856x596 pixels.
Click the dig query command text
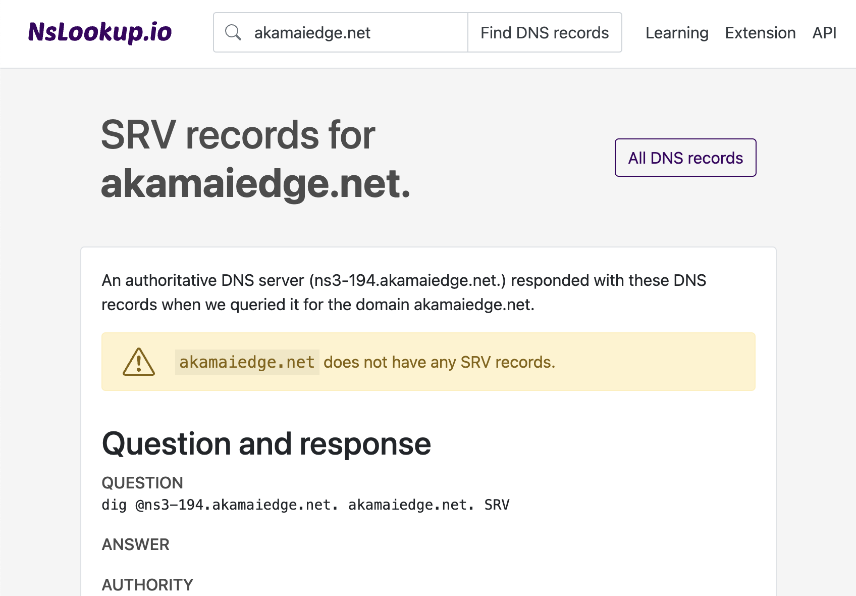(305, 504)
